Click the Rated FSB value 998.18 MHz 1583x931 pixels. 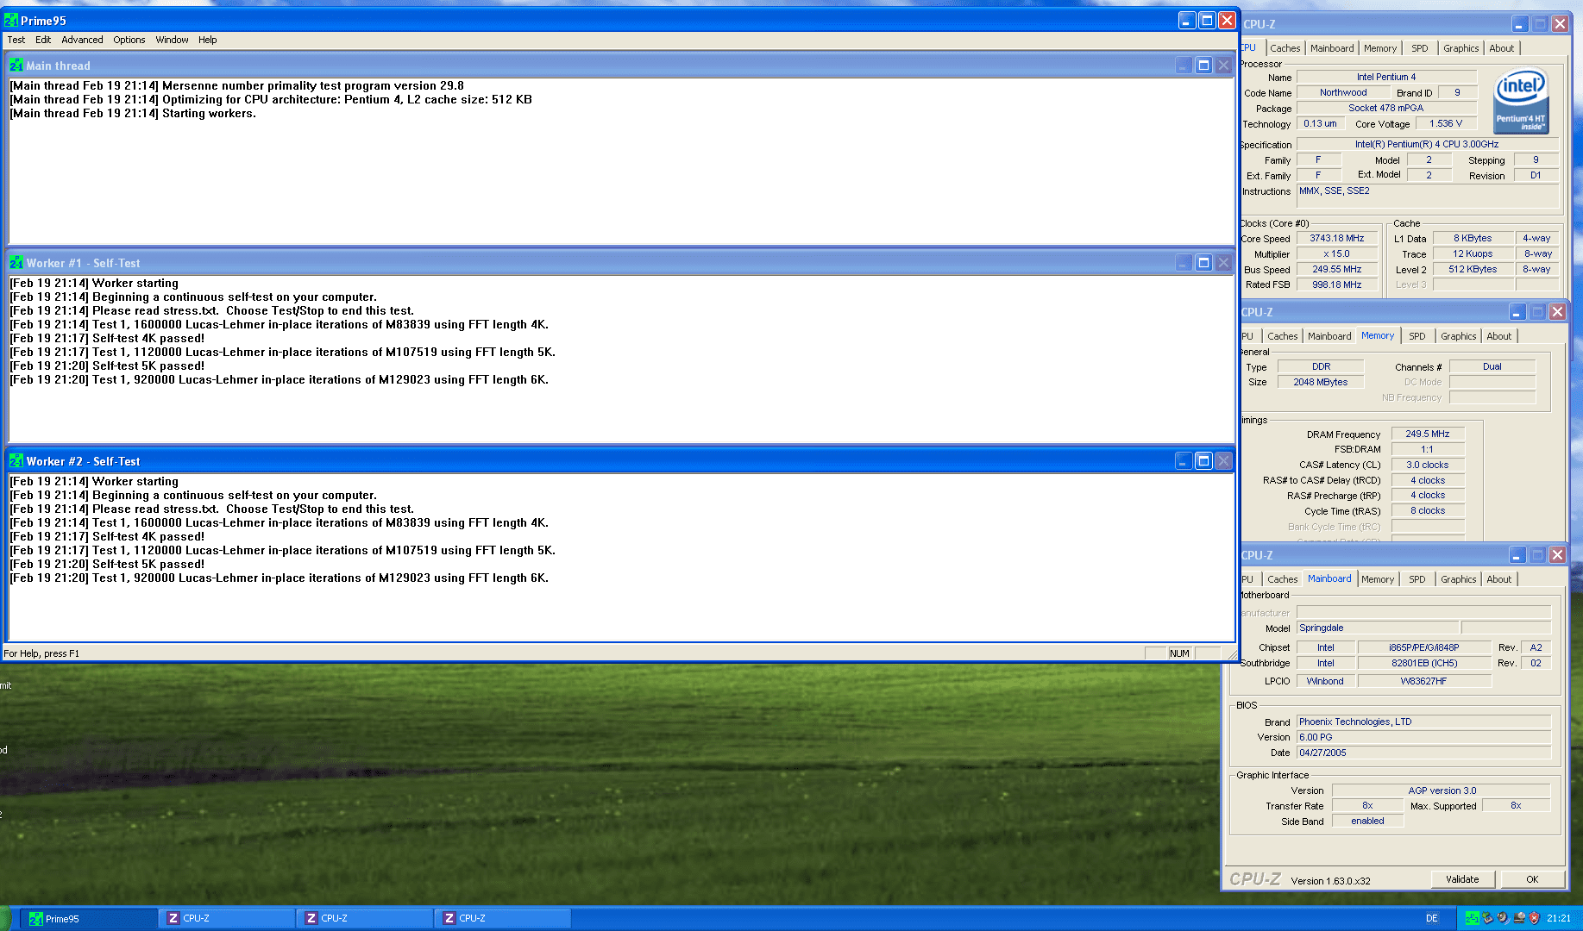tap(1337, 285)
